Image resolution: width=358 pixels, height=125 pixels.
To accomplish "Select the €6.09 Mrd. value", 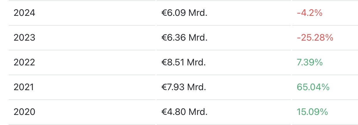I will coord(184,13).
